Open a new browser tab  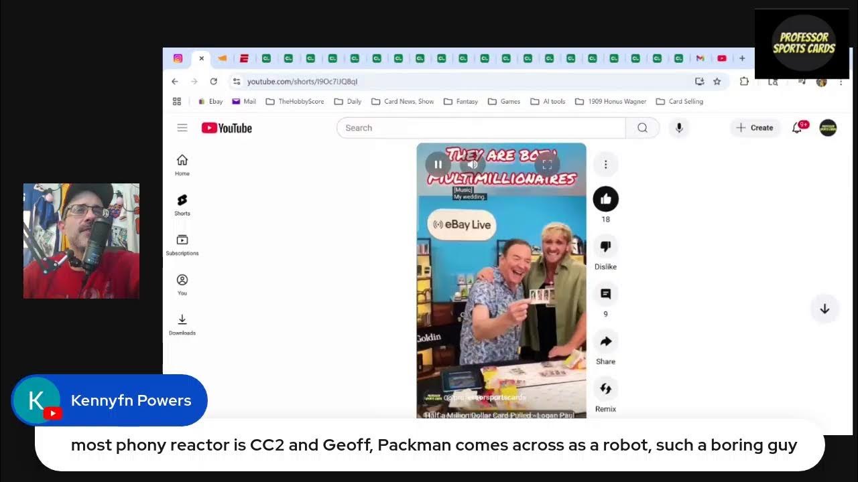[x=742, y=58]
